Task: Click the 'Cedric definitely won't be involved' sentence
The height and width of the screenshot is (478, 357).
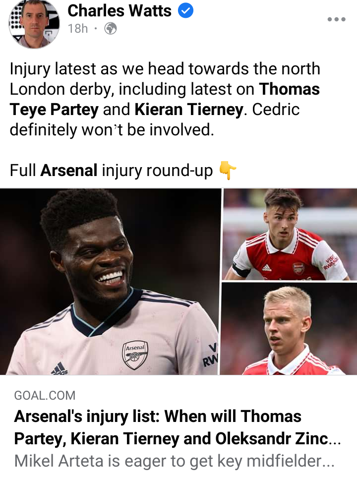Action: click(155, 119)
